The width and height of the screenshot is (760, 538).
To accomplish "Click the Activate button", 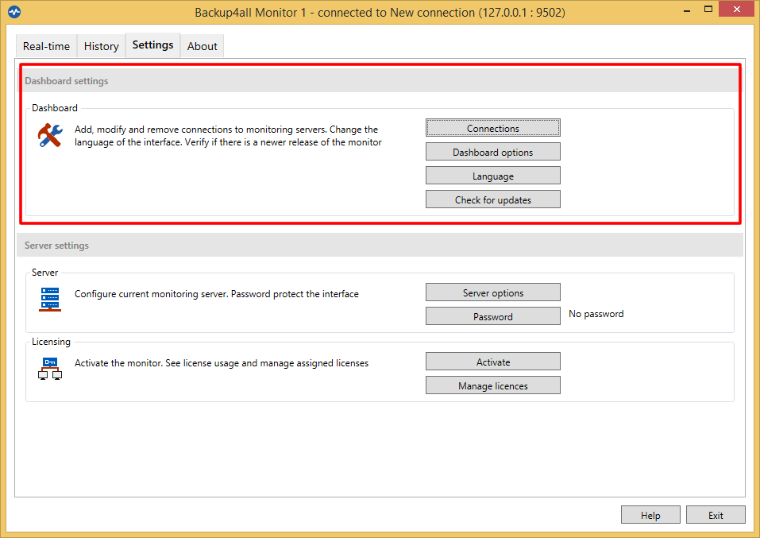I will click(493, 362).
